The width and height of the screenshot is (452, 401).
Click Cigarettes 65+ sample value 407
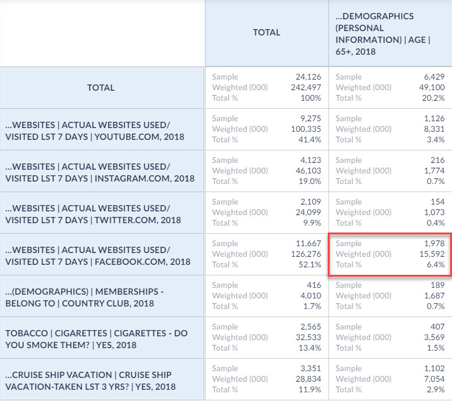pos(438,326)
